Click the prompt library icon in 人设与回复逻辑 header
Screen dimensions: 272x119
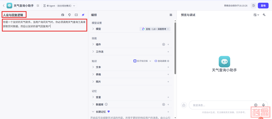click(x=63, y=15)
